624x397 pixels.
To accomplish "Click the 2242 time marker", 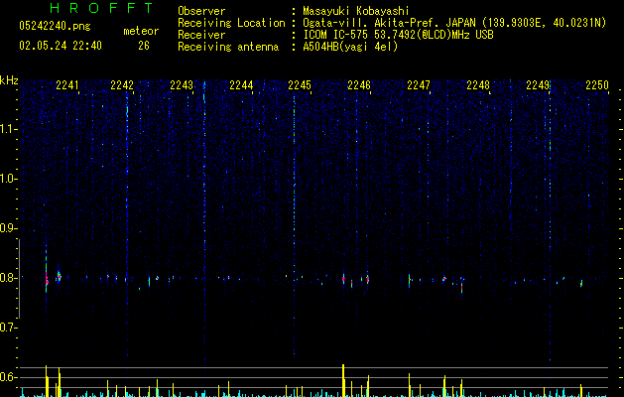I will coord(122,85).
